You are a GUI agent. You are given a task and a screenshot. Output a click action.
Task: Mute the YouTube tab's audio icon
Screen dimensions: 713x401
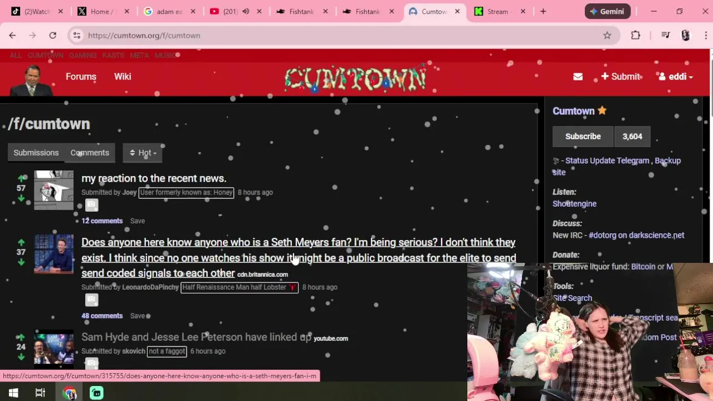[x=246, y=11]
